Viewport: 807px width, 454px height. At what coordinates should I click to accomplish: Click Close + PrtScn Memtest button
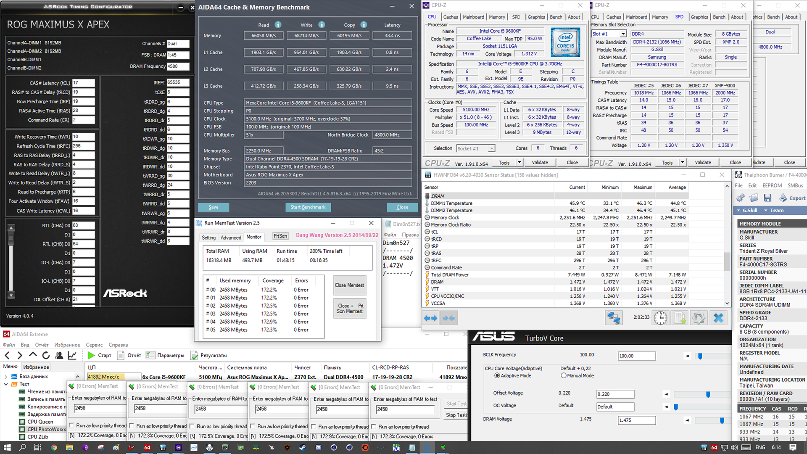click(x=349, y=308)
